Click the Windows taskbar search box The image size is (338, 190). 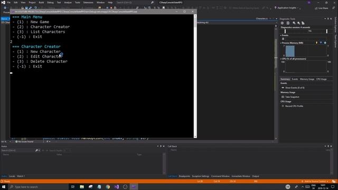click(x=39, y=187)
